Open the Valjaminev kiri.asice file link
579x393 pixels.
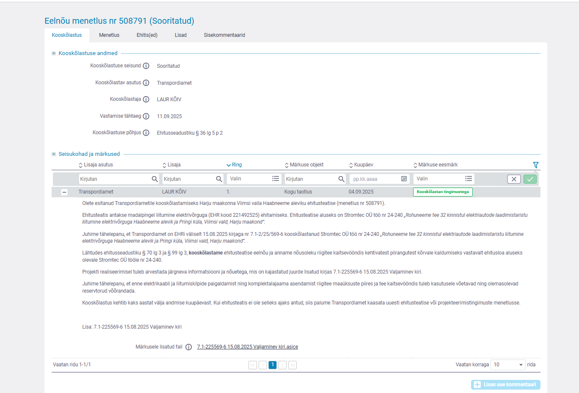click(247, 347)
